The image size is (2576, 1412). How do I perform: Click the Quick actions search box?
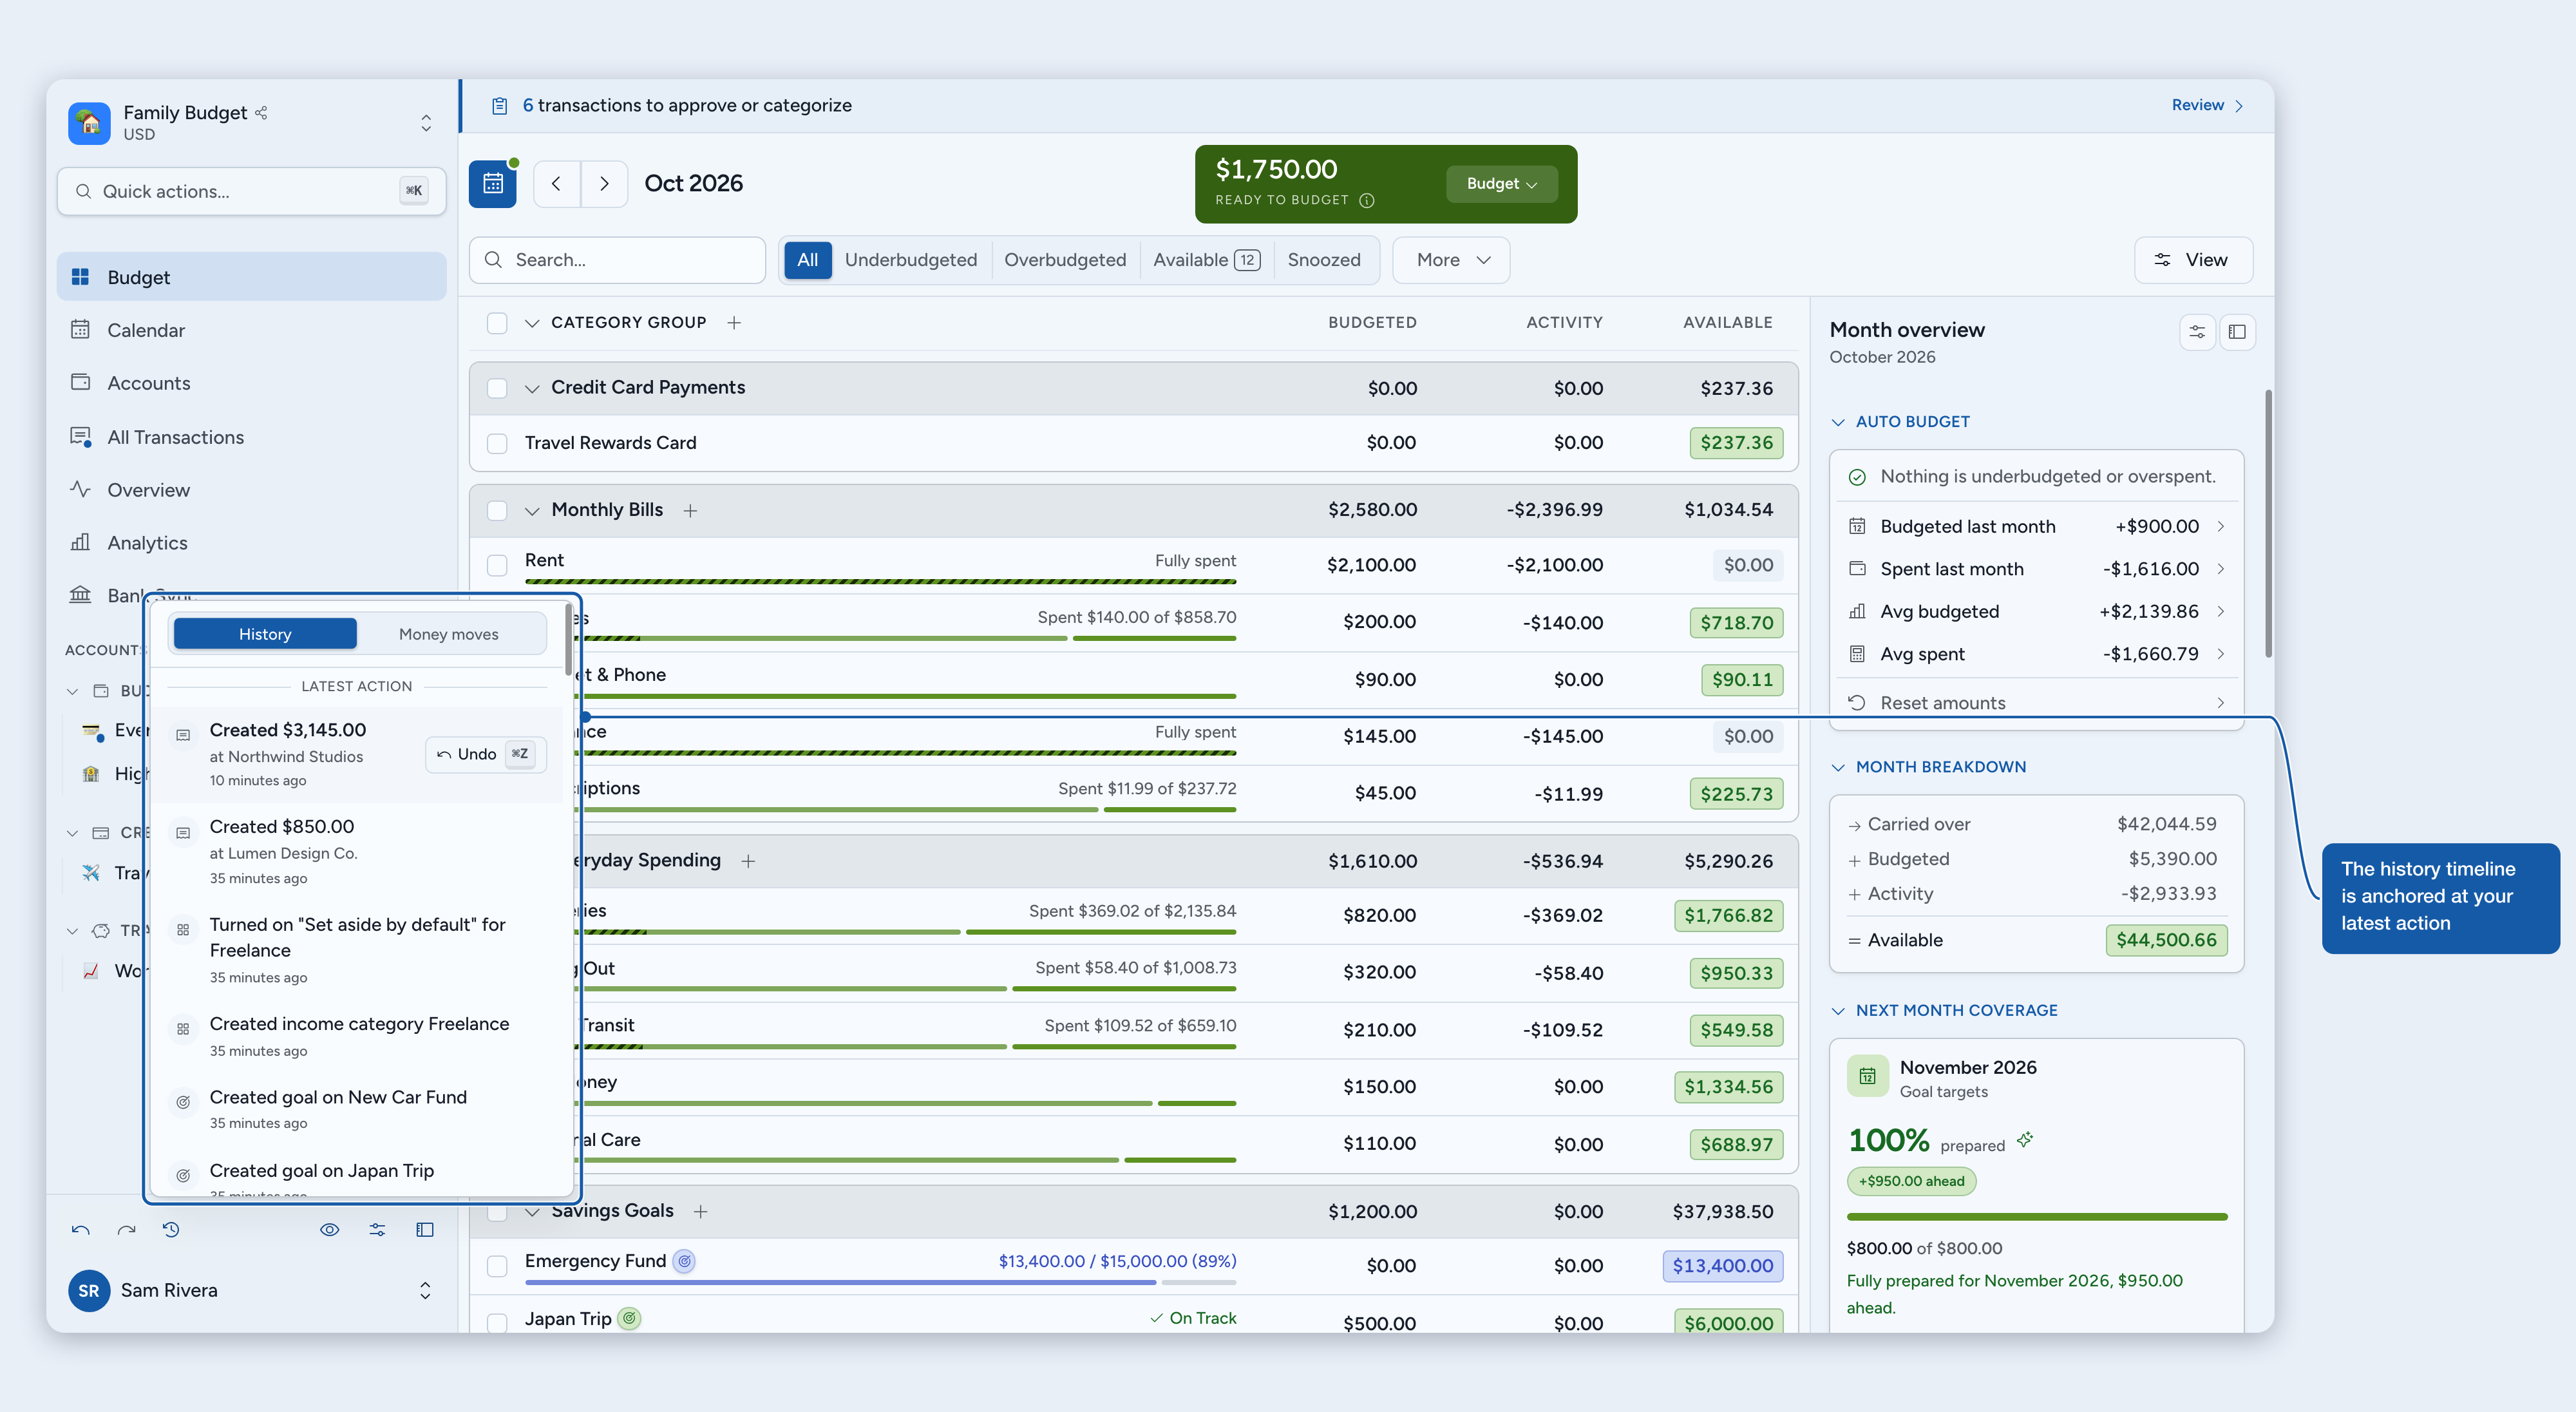[251, 191]
